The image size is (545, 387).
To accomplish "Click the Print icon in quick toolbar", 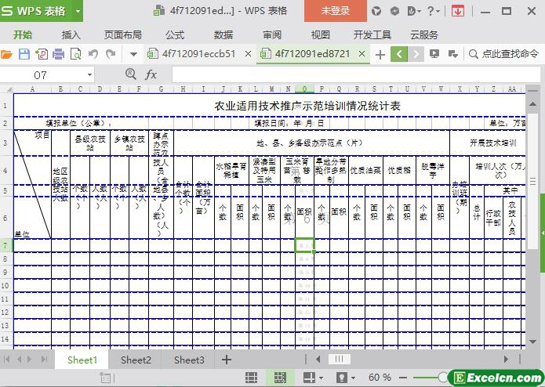I will click(58, 54).
